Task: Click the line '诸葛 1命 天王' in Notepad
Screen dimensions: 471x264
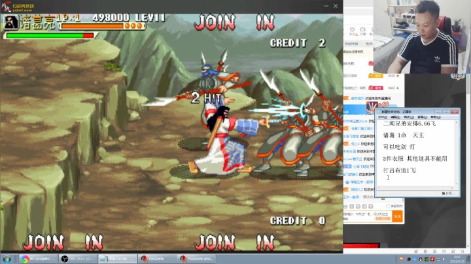Action: [404, 135]
